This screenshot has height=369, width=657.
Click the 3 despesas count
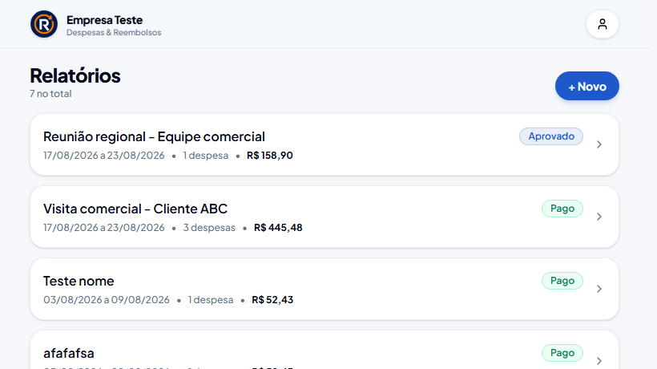(209, 228)
